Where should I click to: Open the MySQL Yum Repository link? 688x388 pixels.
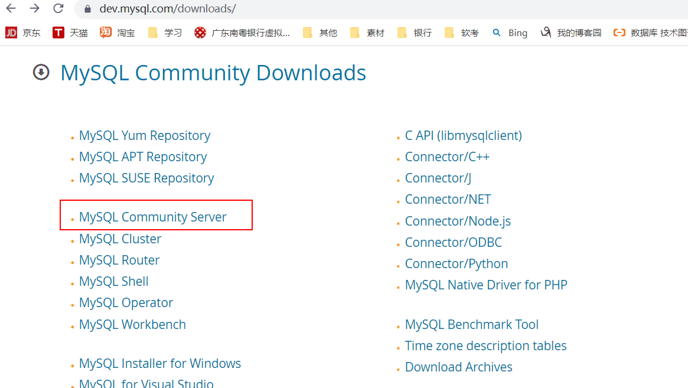144,135
